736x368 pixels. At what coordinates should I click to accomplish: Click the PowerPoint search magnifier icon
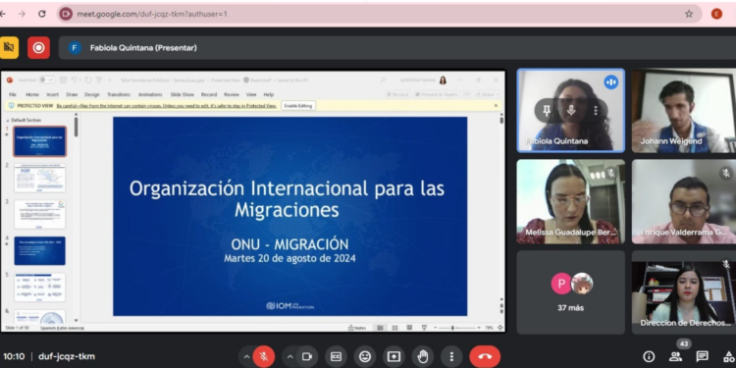pos(383,79)
